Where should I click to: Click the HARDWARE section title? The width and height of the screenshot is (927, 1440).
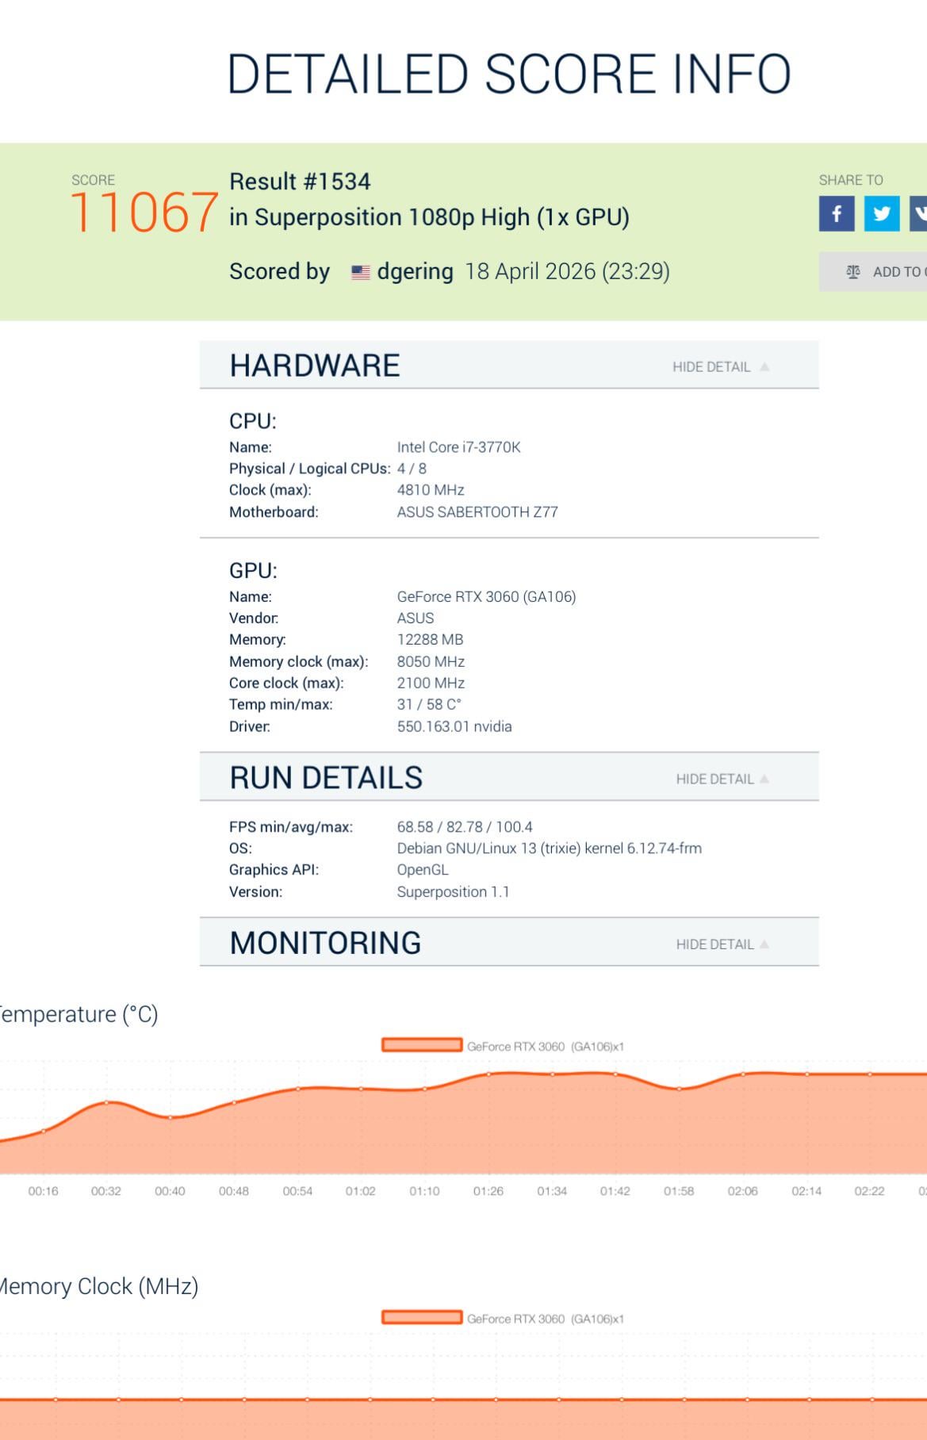[x=315, y=366]
